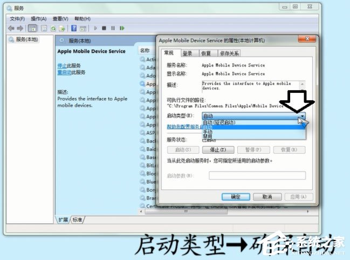The image size is (350, 260).
Task: Open the 启动类型 dropdown arrow
Action: pos(303,115)
